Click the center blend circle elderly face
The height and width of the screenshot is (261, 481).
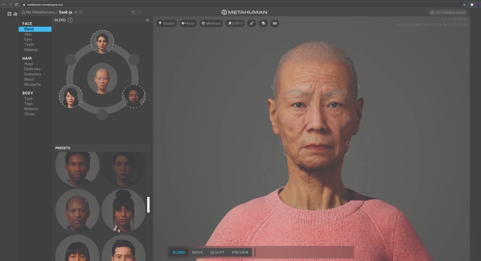102,78
